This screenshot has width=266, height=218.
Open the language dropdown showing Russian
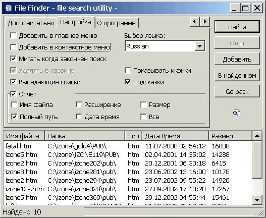[200, 46]
